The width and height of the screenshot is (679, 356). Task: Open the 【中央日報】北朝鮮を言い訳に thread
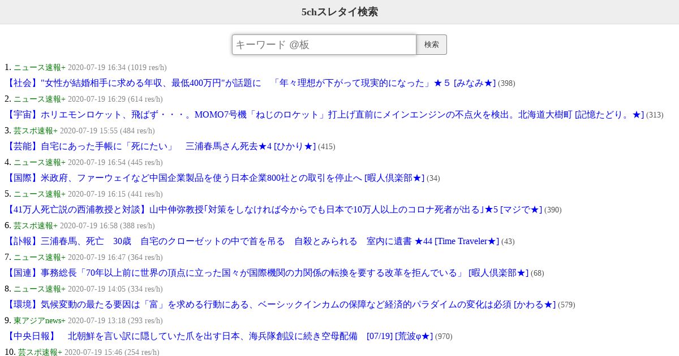coord(218,336)
